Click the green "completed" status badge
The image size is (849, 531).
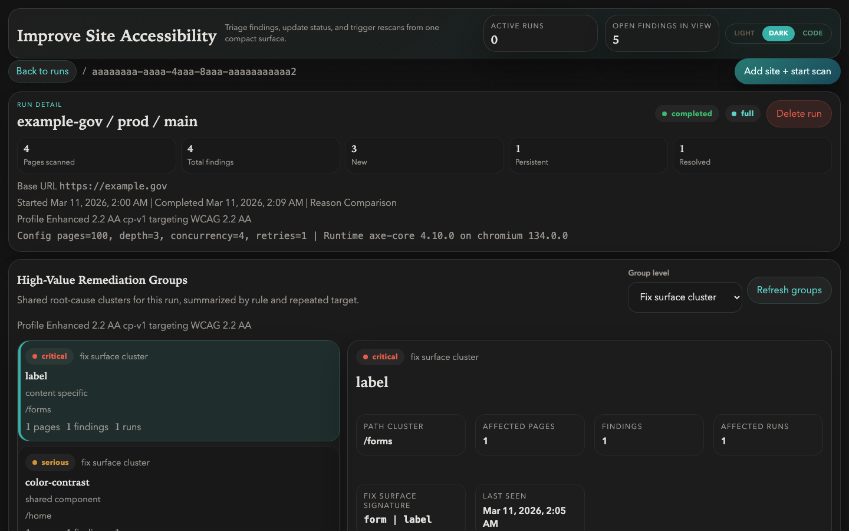(x=687, y=113)
